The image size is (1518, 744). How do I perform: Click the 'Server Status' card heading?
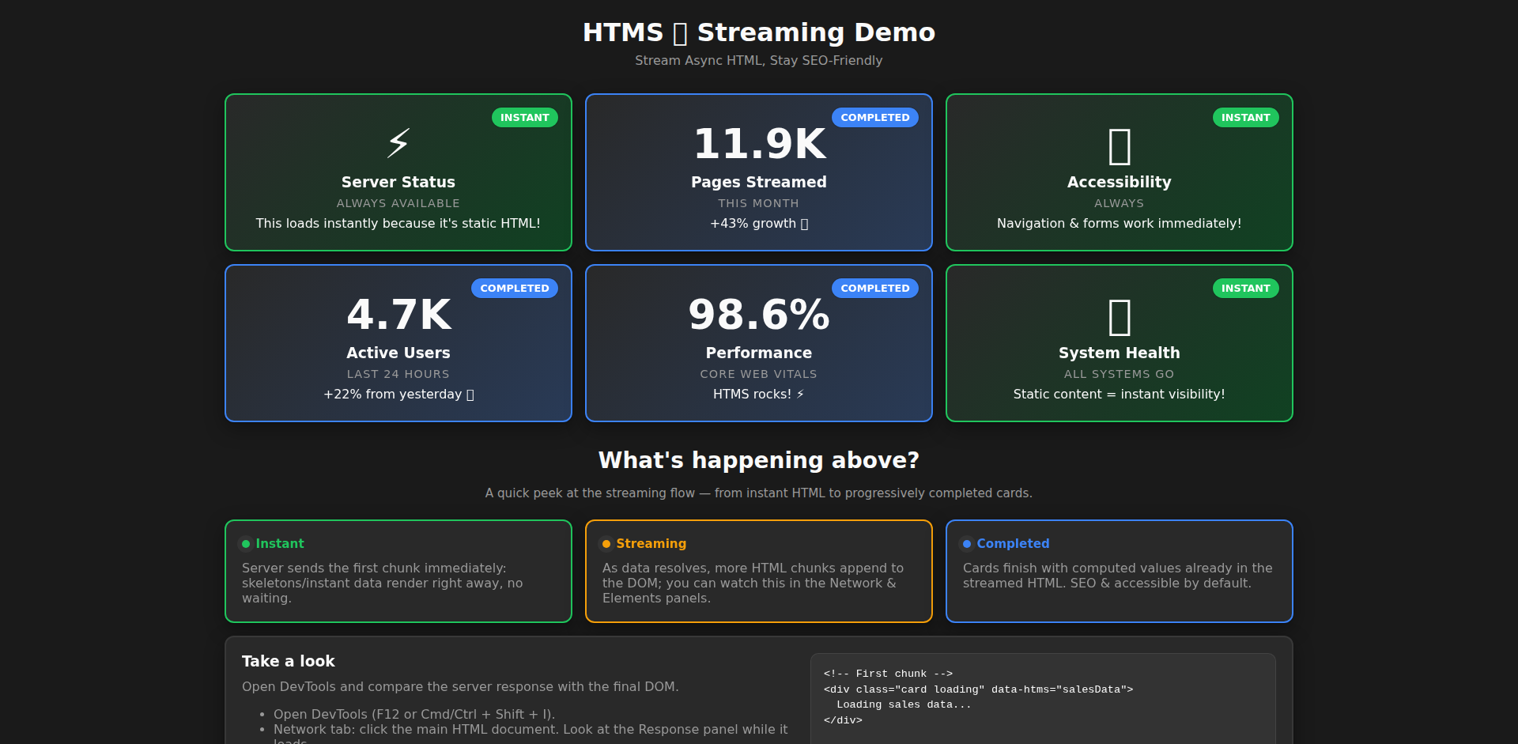pos(398,182)
